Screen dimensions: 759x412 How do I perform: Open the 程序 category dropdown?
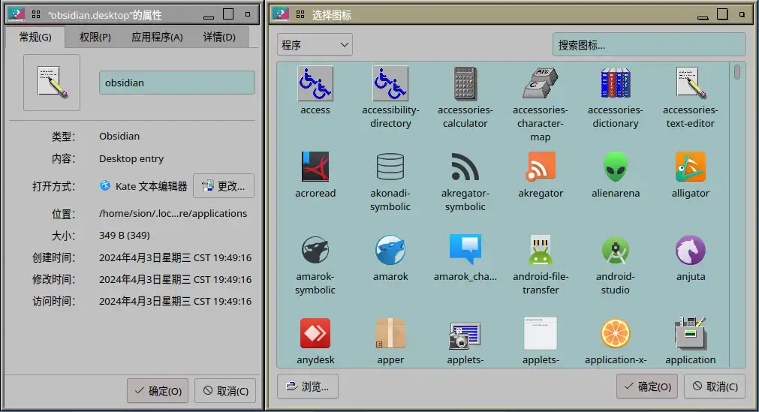315,45
